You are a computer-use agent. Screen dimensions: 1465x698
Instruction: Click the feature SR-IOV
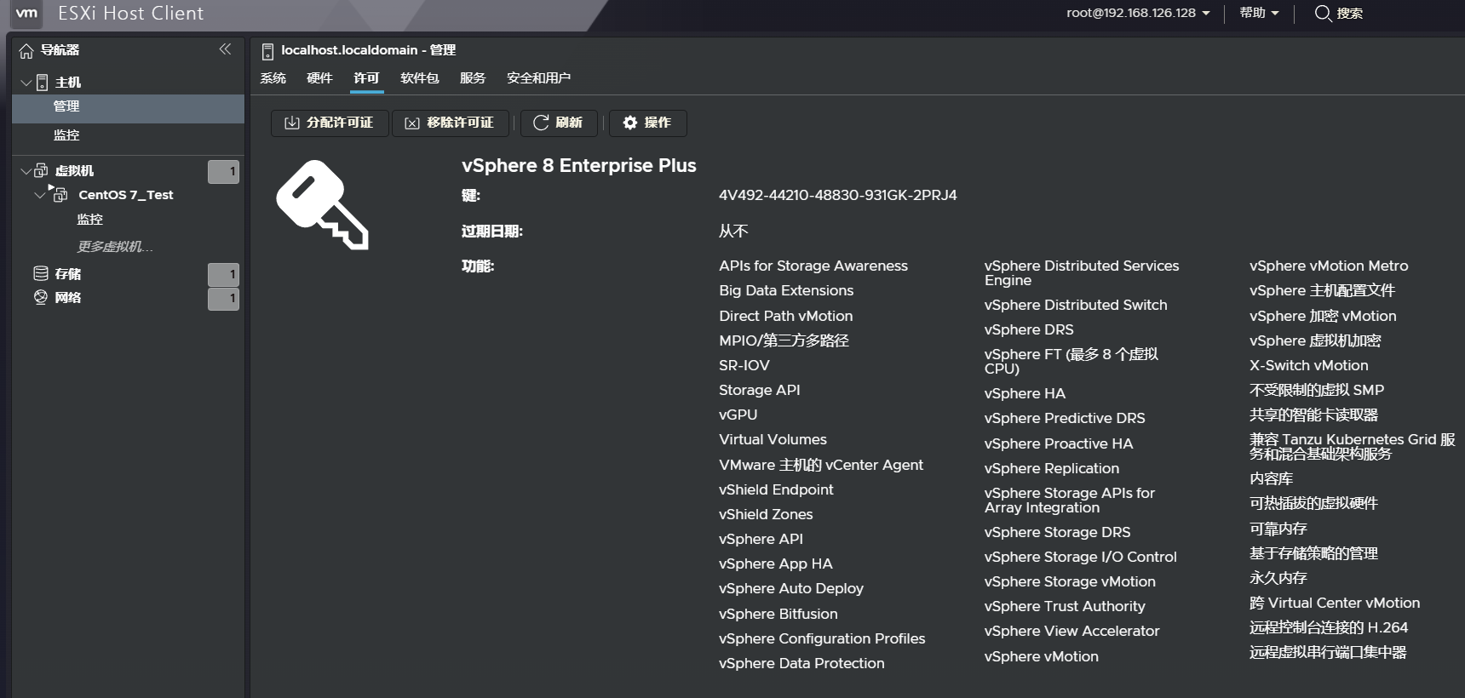[744, 365]
